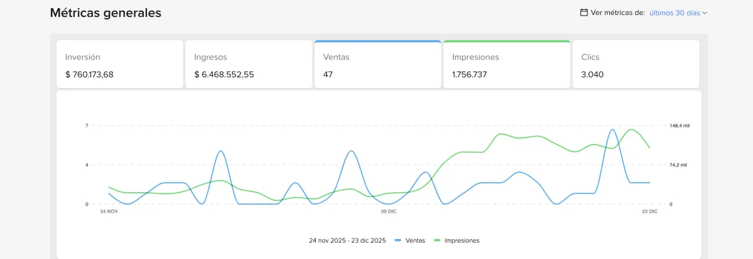Viewport: 753px width, 259px height.
Task: Click the date range 24 nov 2025 - 23 dic 2025
Action: point(348,240)
